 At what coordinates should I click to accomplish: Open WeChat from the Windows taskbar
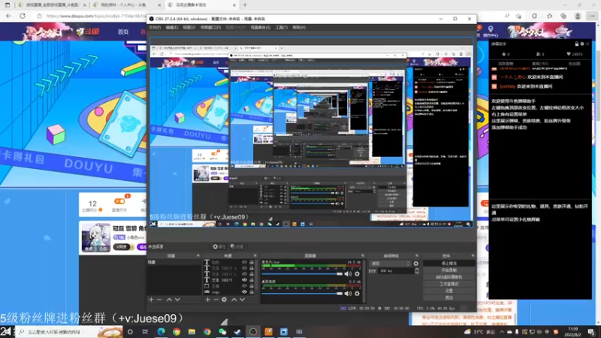222,332
